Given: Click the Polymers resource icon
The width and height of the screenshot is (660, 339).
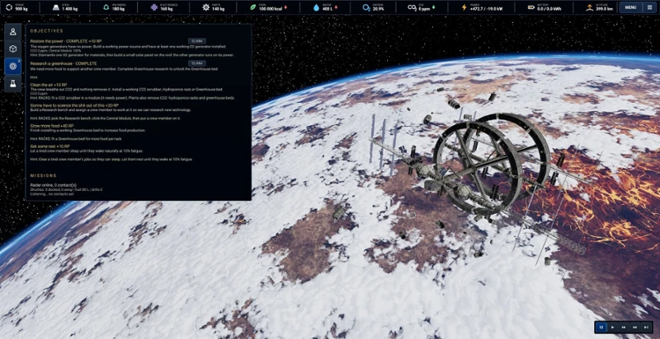Looking at the screenshot, I should [106, 7].
